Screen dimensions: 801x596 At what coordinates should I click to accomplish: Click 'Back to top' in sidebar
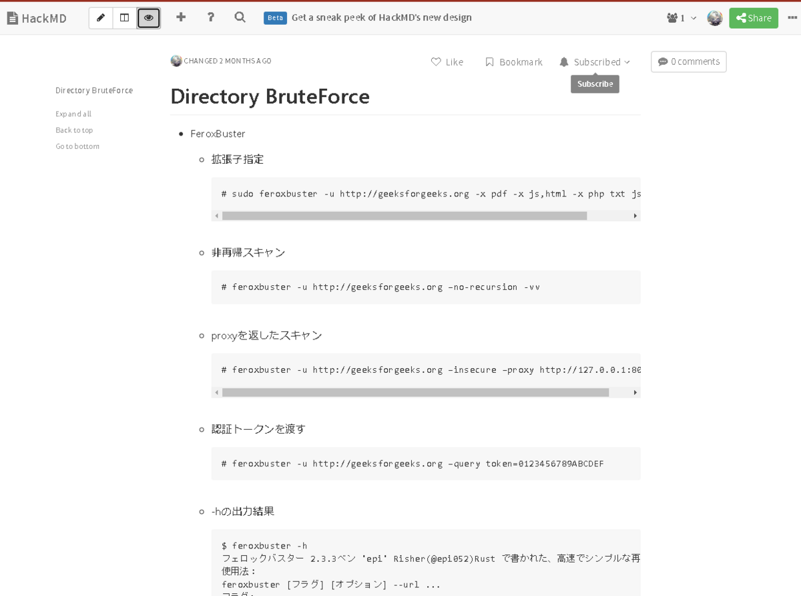74,130
